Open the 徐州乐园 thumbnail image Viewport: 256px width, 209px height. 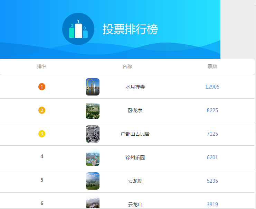tap(93, 157)
